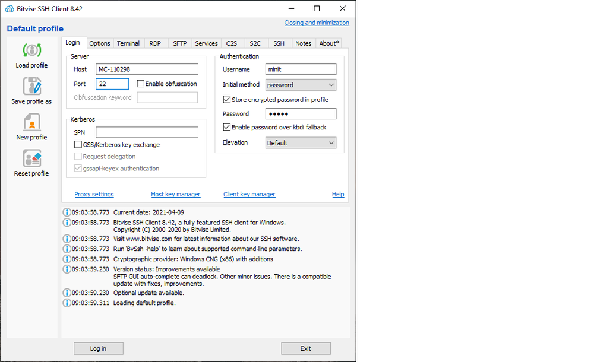Click the Save profile as icon
This screenshot has width=594, height=362.
click(31, 87)
